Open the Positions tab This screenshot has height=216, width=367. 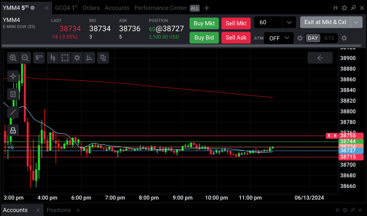pyautogui.click(x=59, y=210)
